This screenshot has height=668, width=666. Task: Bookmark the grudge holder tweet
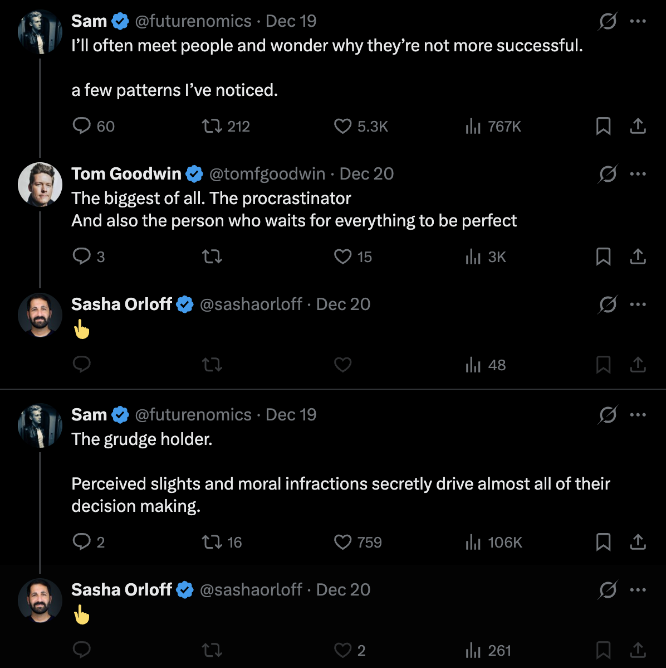tap(603, 542)
